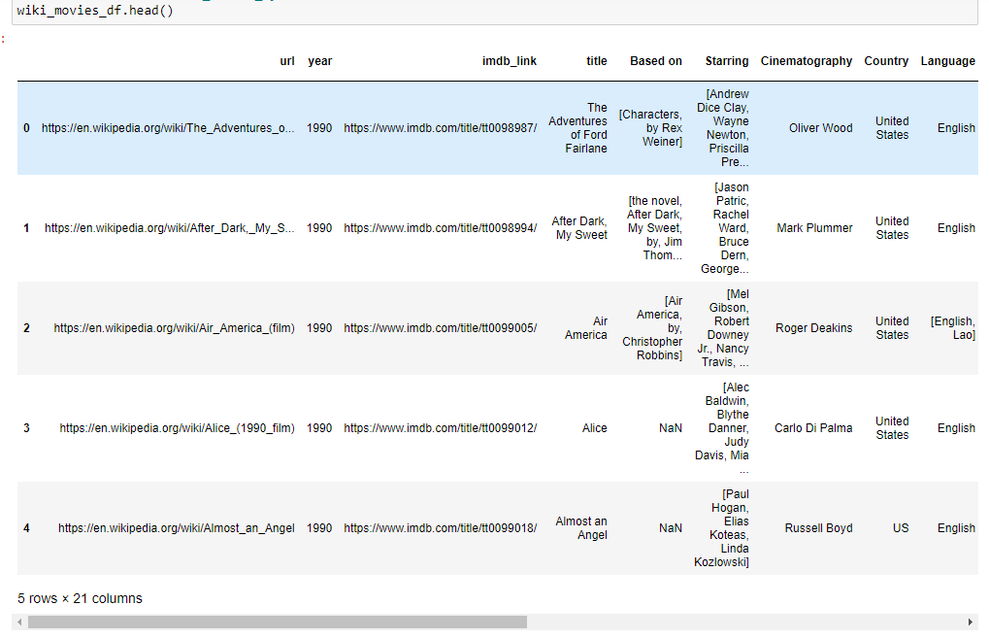Click the title 'Air America' cell
Screen dimensions: 989x639
point(586,328)
